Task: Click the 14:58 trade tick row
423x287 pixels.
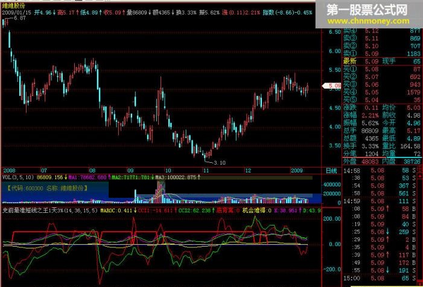Action: tap(380, 170)
